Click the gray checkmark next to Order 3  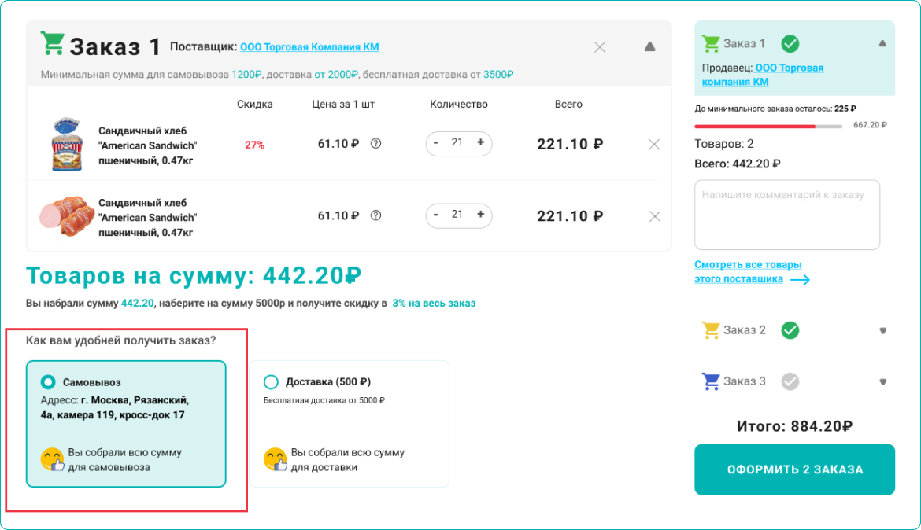[x=790, y=381]
